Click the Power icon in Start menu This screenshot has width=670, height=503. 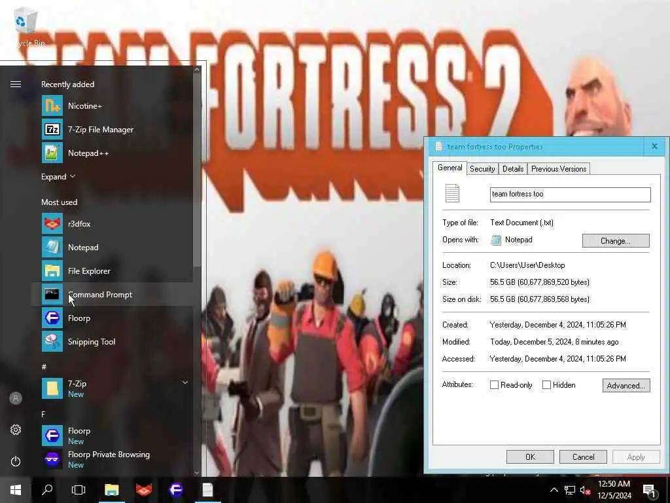[x=16, y=461]
